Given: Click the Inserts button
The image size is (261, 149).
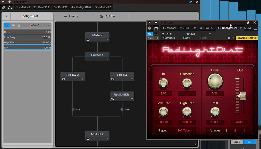Looking at the screenshot, I should [x=71, y=16].
